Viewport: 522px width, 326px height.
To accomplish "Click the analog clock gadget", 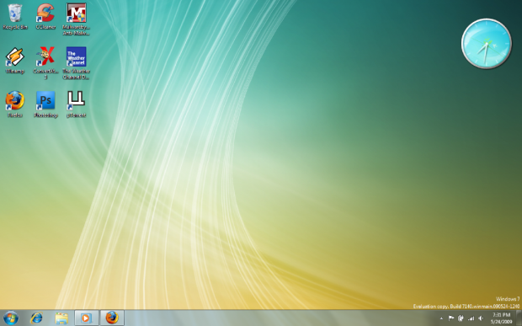I will click(487, 44).
